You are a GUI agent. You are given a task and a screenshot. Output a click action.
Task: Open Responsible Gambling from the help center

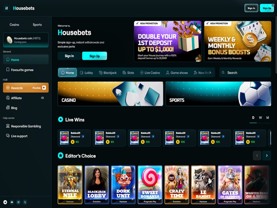pyautogui.click(x=25, y=126)
